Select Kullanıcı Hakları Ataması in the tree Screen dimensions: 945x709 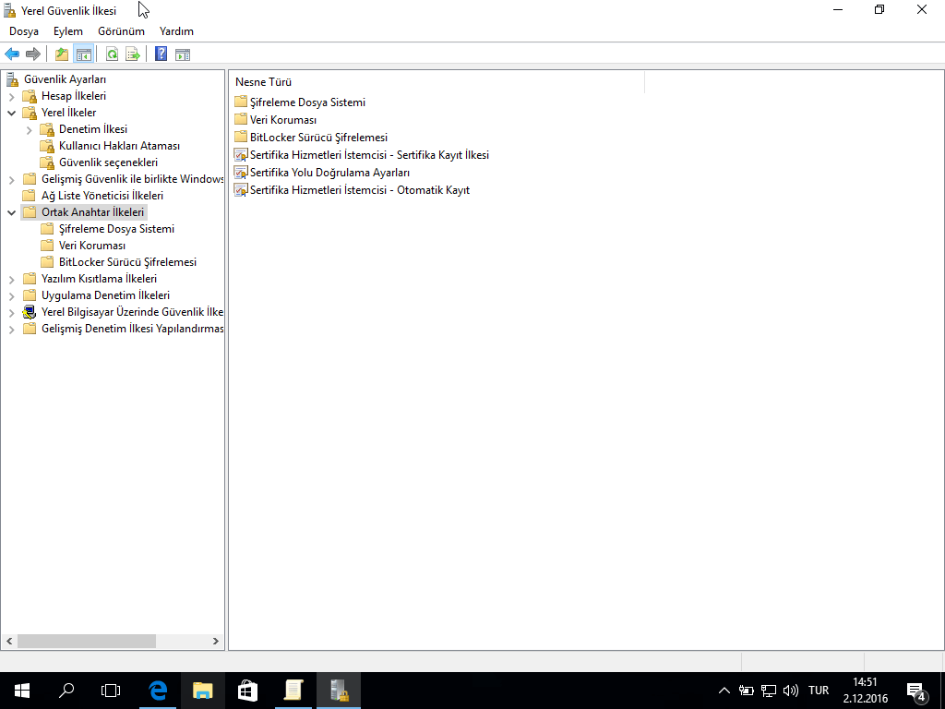click(119, 146)
